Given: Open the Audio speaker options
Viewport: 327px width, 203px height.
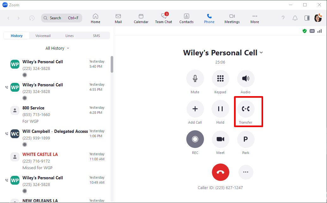Looking at the screenshot, I should pyautogui.click(x=246, y=78).
